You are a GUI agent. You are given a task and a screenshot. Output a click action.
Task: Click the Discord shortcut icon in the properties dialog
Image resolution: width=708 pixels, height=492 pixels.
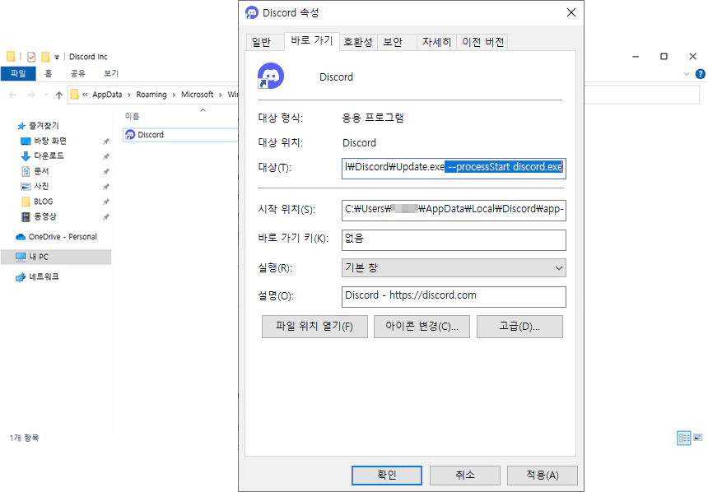[271, 76]
